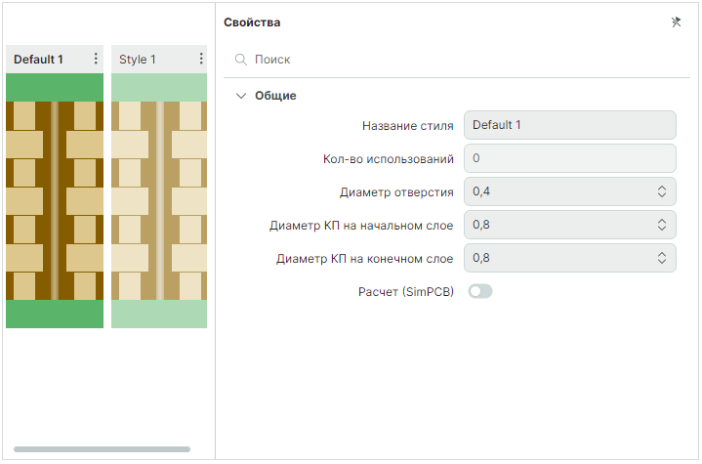Click the search magnifier icon

(240, 60)
